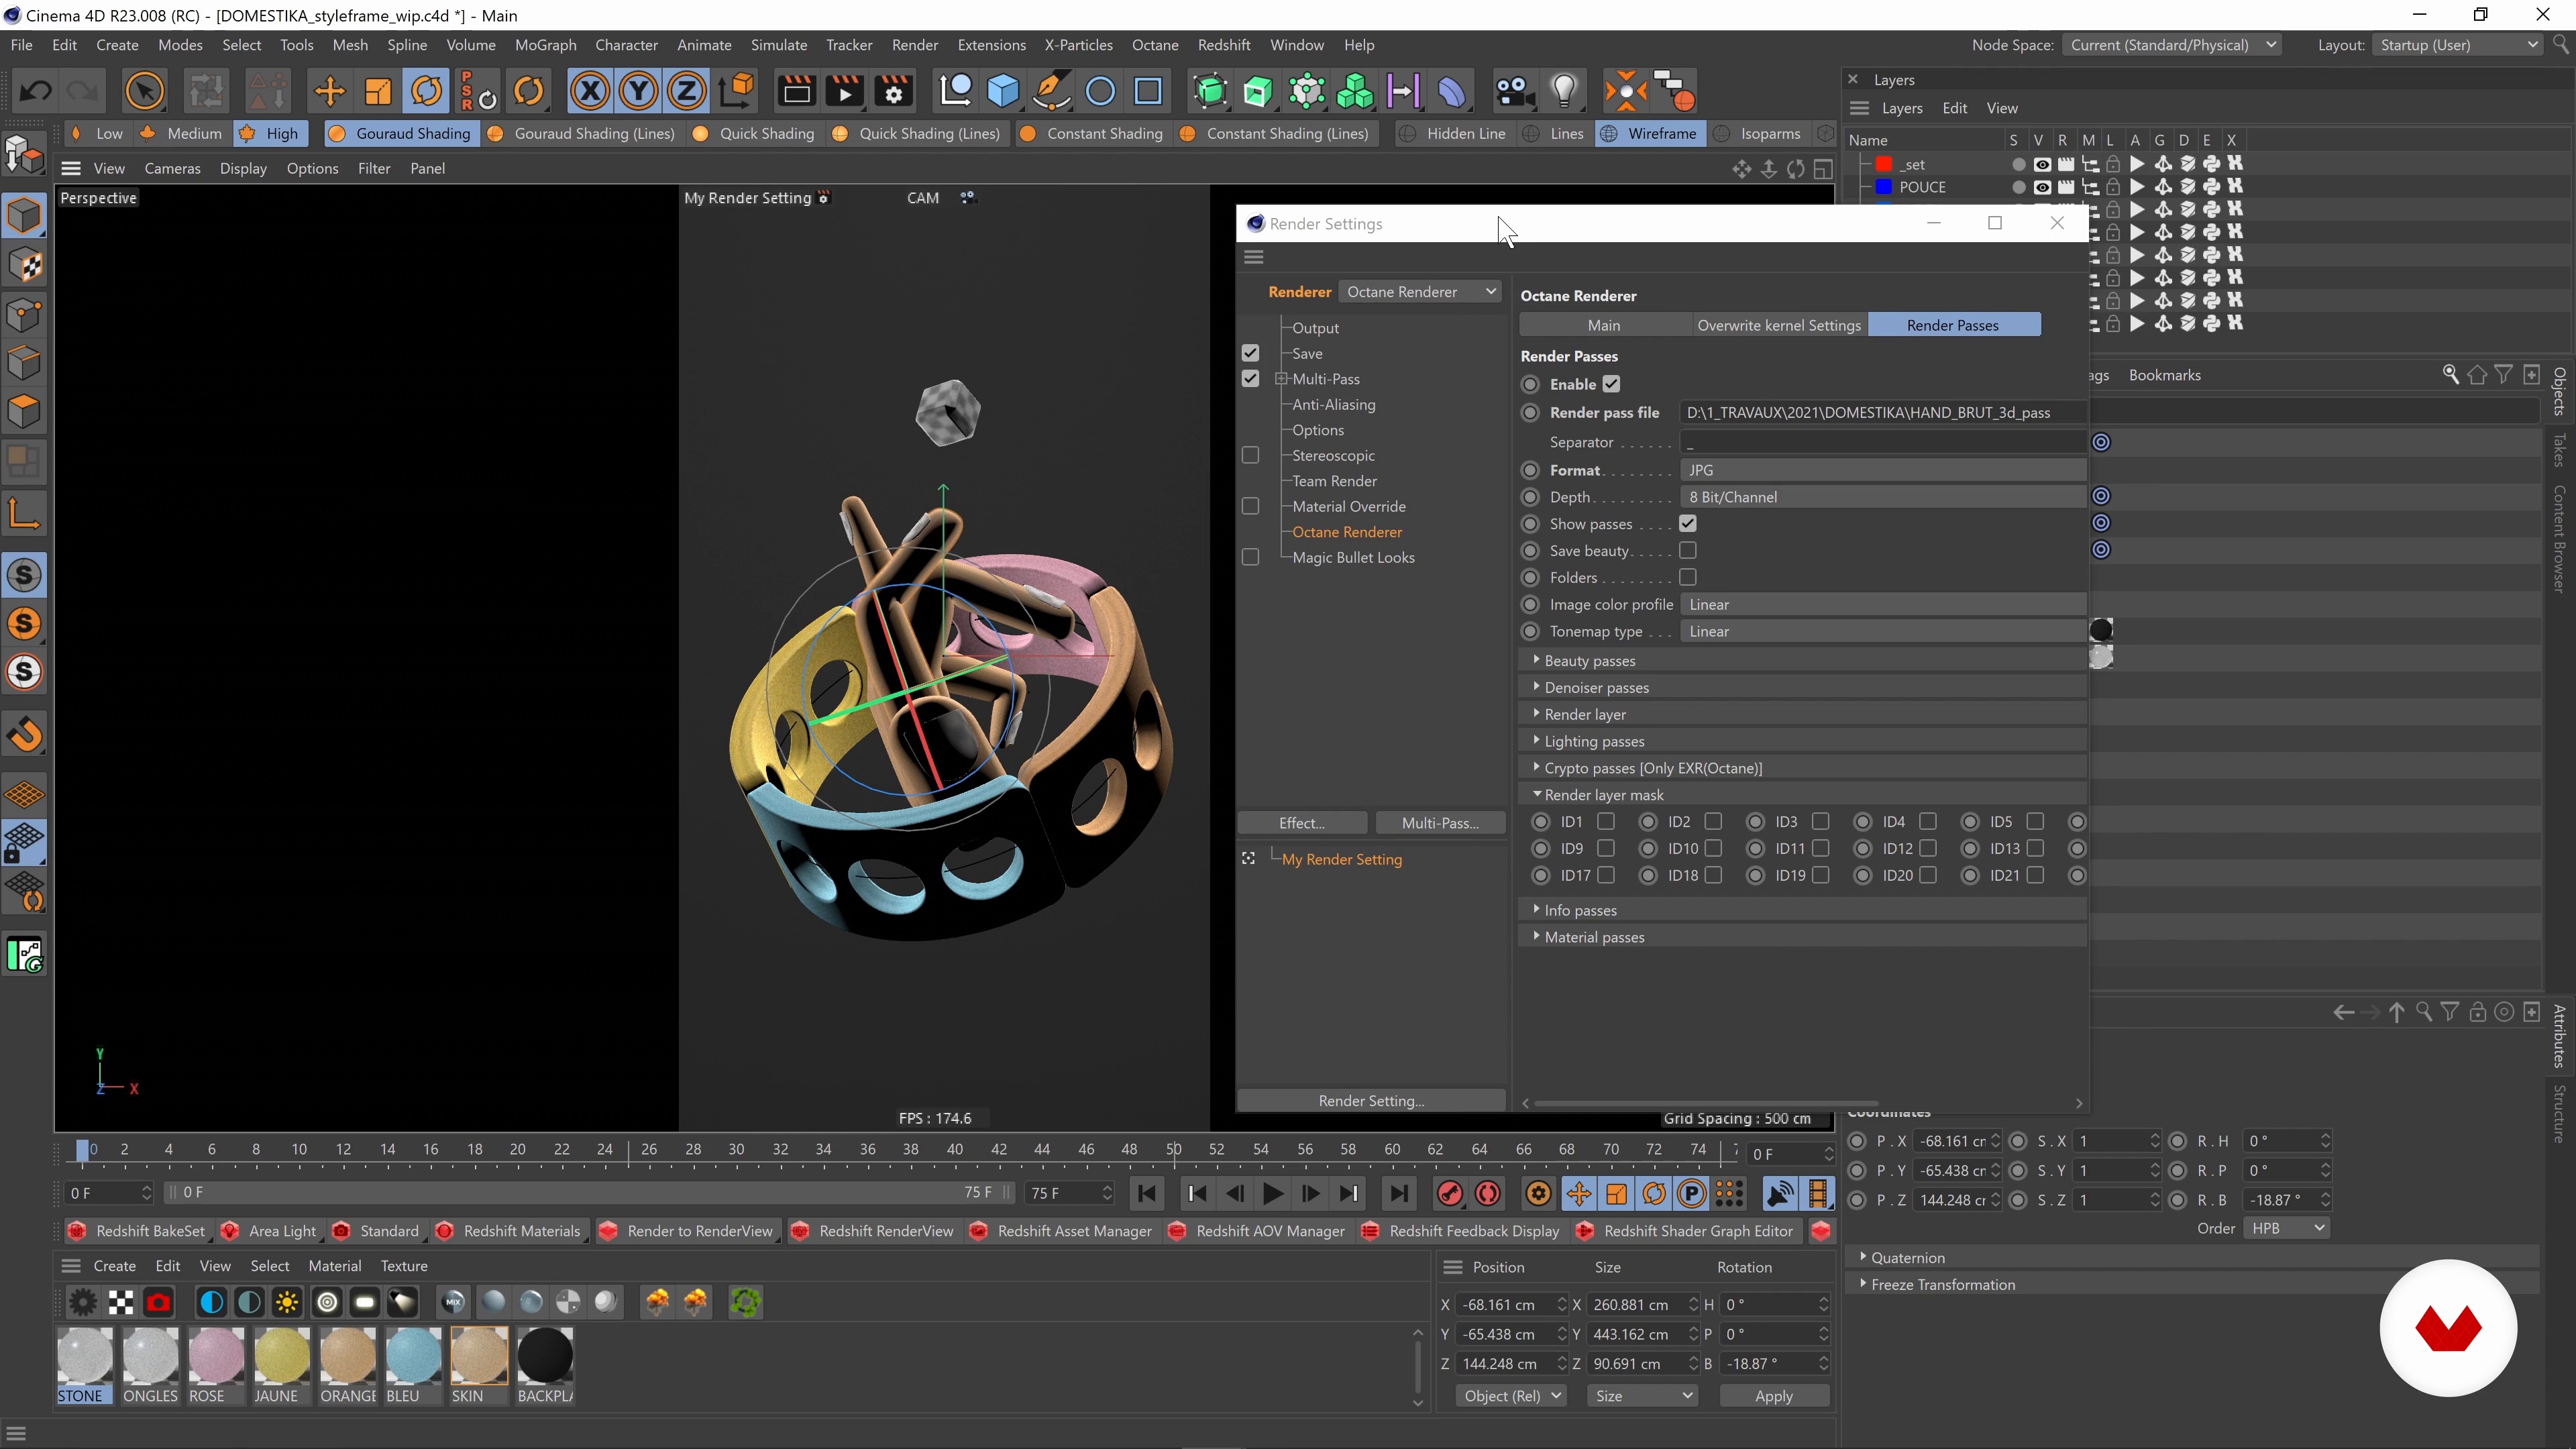Screen dimensions: 2576x1449
Task: Click the Make Editable icon in left toolbar
Action: point(25,155)
